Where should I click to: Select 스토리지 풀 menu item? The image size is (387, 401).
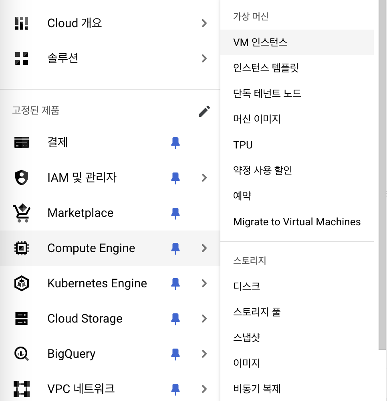pos(297,312)
